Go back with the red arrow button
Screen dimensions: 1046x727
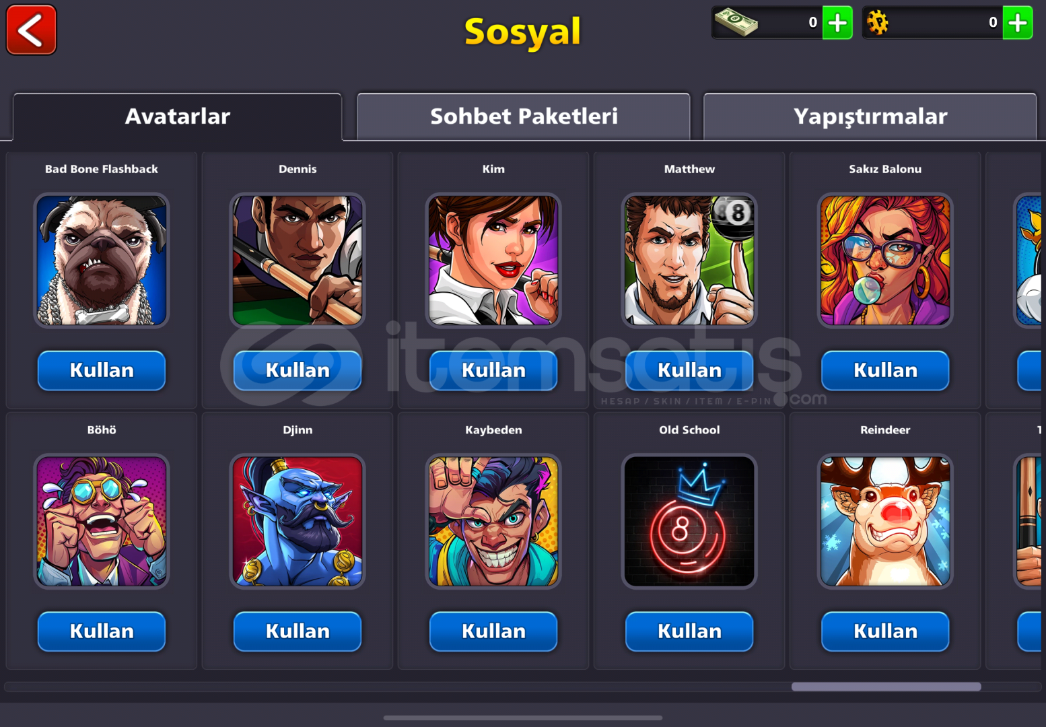(x=31, y=30)
